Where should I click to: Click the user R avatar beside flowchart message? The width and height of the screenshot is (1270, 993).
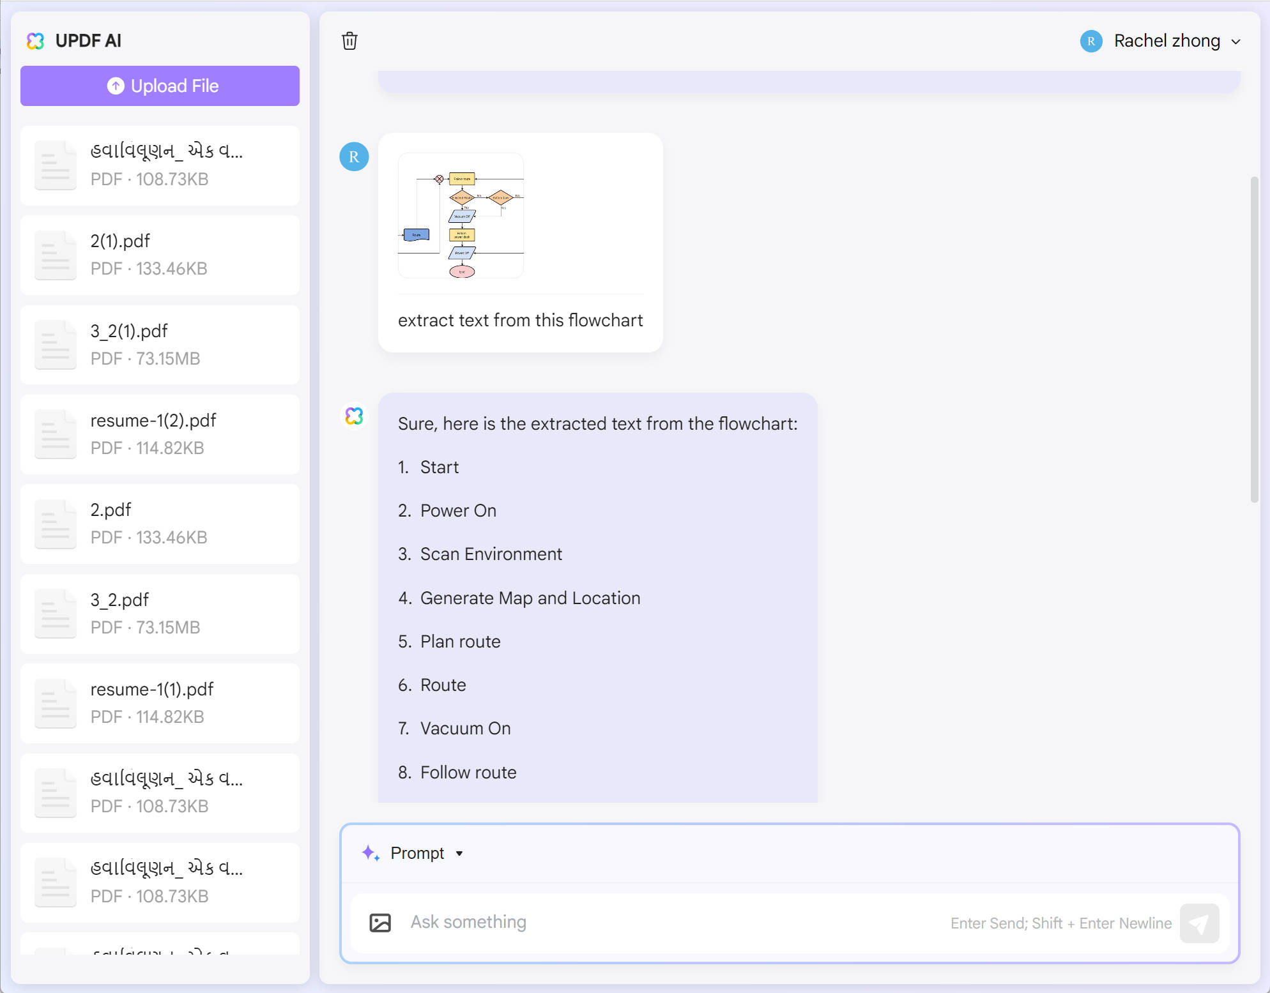tap(354, 157)
